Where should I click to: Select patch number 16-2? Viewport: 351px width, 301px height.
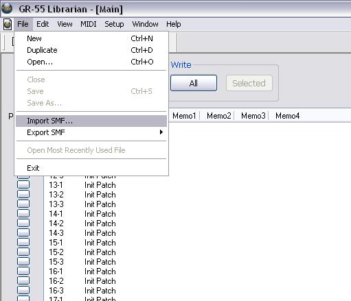pos(56,281)
